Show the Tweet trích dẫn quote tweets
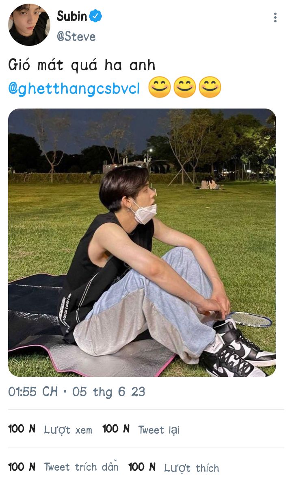292x478 pixels. [81, 466]
